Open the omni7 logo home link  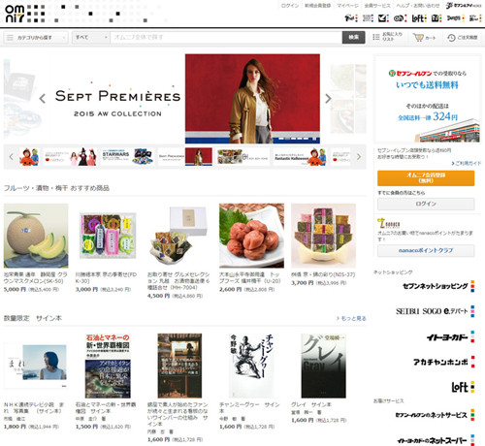coord(15,14)
